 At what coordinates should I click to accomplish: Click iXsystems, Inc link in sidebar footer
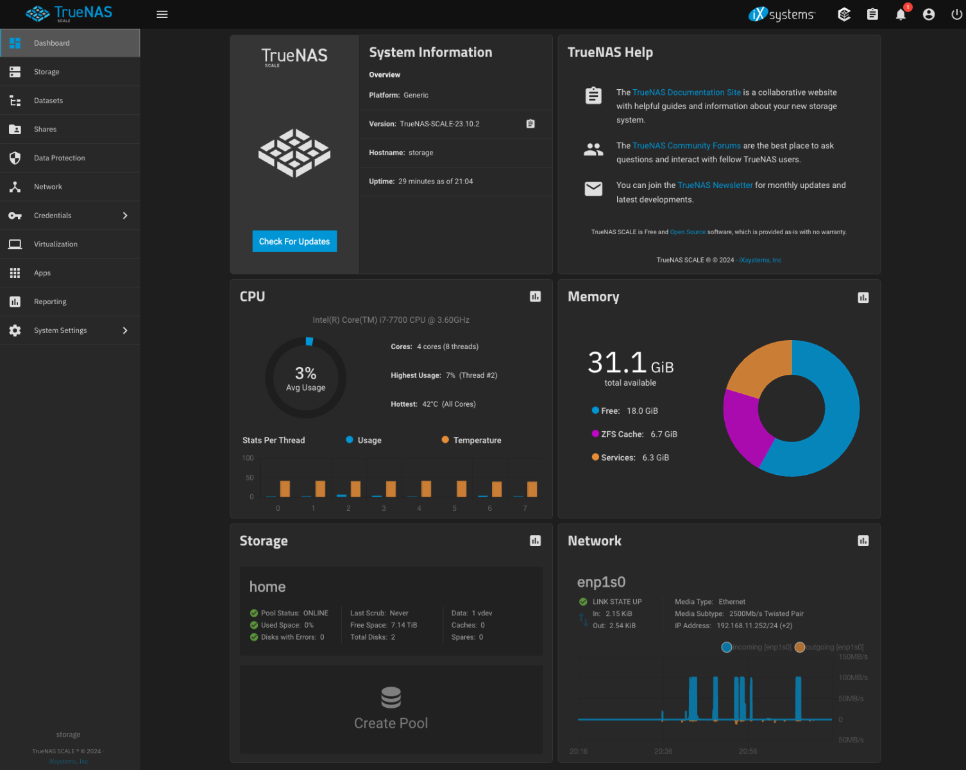coord(68,762)
